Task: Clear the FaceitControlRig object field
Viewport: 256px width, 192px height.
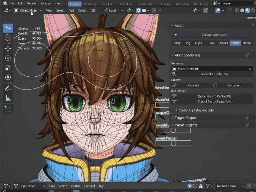Action: [250, 69]
